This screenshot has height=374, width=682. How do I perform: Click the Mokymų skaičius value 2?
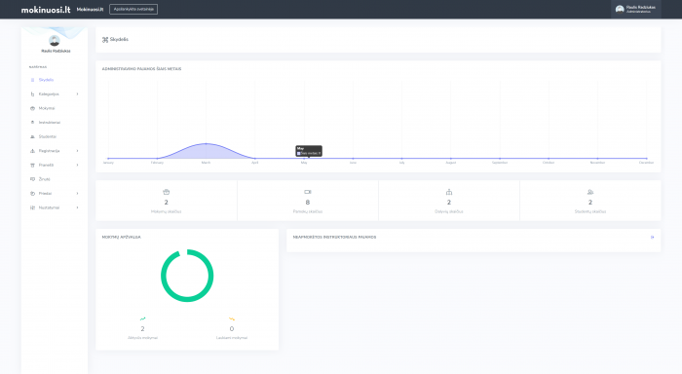167,203
